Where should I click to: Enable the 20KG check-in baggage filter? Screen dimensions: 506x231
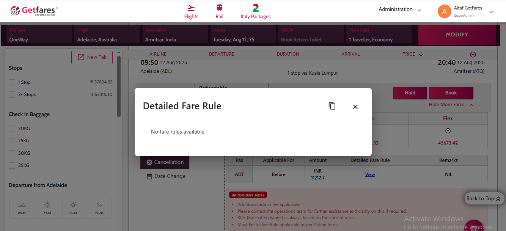click(12, 129)
